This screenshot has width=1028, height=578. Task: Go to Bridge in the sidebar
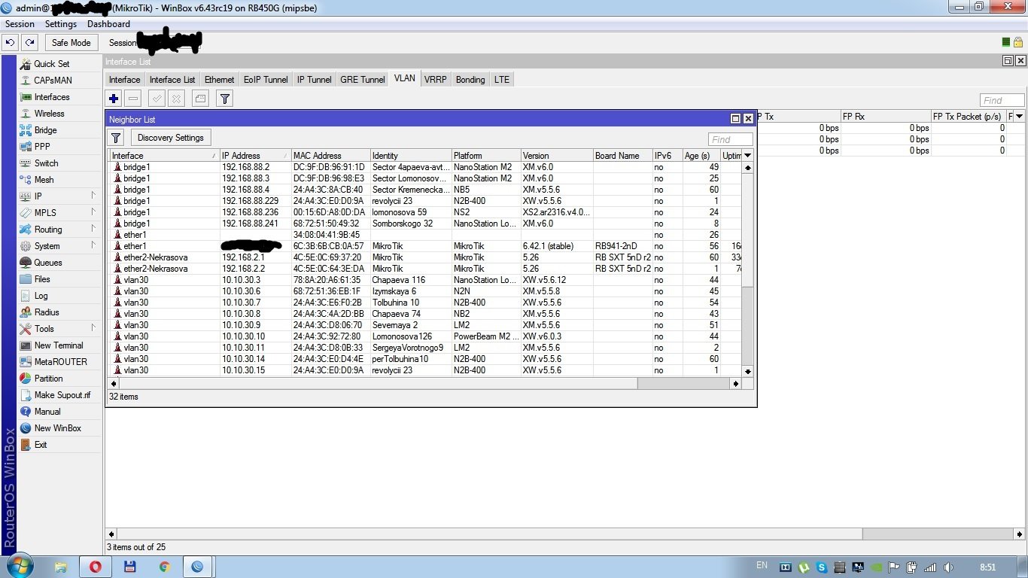(45, 130)
